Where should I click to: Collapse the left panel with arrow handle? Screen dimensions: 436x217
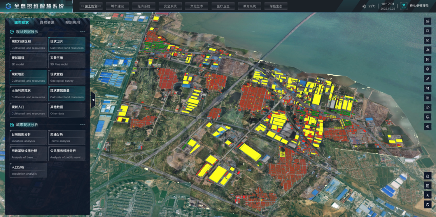click(93, 99)
